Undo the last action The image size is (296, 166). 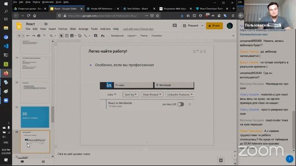click(28, 36)
